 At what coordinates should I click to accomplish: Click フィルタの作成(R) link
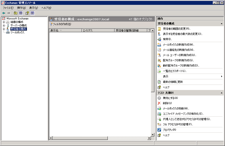tap(62, 24)
